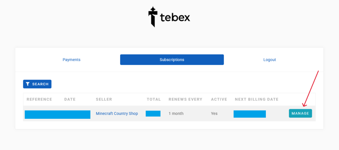The image size is (339, 150).
Task: Click the funnel icon on Search button
Action: click(28, 84)
